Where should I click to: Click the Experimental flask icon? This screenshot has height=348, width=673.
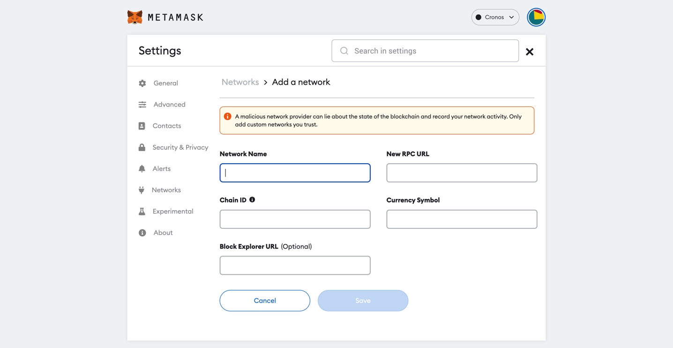point(142,211)
